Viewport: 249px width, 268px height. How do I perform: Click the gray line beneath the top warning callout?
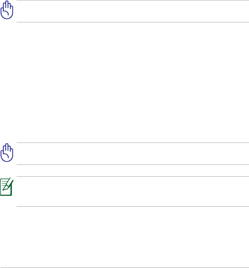click(x=133, y=22)
